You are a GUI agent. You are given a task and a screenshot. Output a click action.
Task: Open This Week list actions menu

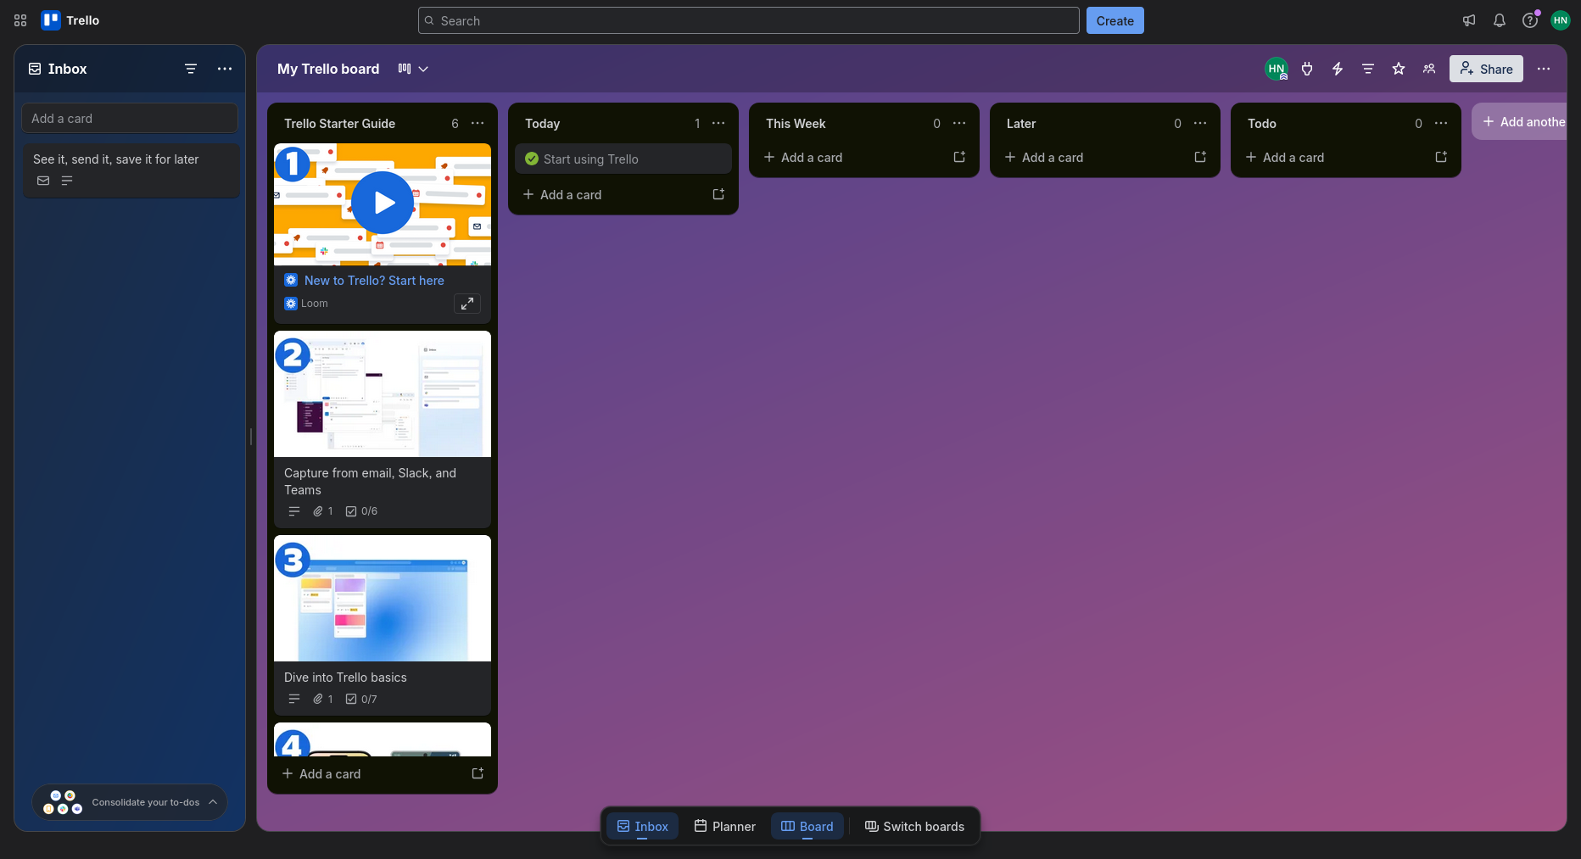[959, 123]
